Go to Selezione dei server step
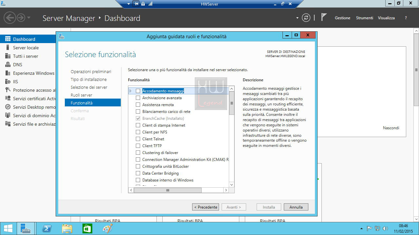This screenshot has height=235, width=419. click(x=89, y=87)
